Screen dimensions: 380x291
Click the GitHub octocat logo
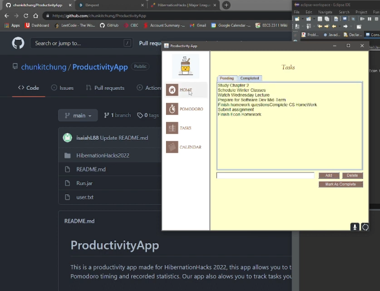point(18,43)
